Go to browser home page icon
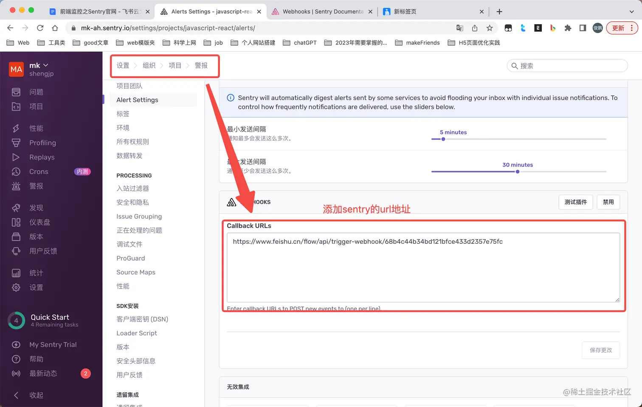 pos(55,28)
